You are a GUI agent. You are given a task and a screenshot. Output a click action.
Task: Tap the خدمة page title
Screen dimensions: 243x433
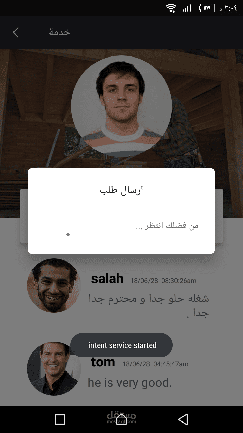point(60,32)
